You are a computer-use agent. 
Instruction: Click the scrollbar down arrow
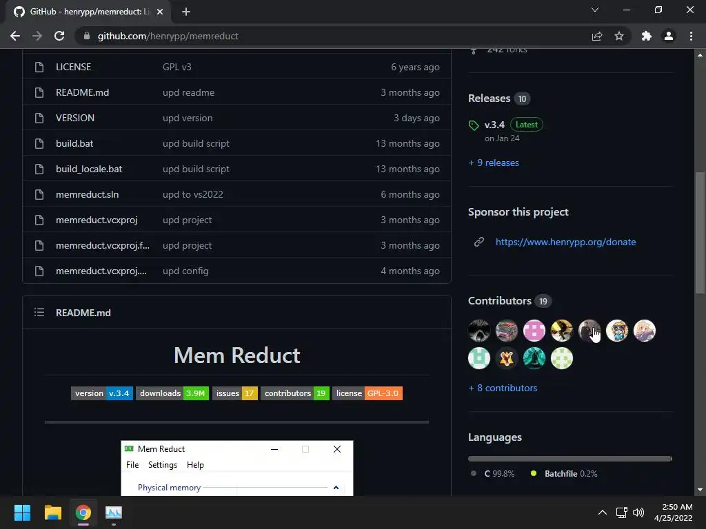point(700,490)
